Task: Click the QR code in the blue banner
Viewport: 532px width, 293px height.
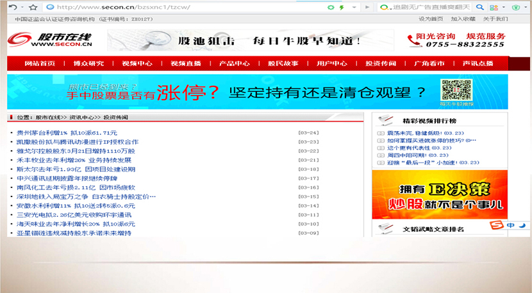Action: coord(452,90)
